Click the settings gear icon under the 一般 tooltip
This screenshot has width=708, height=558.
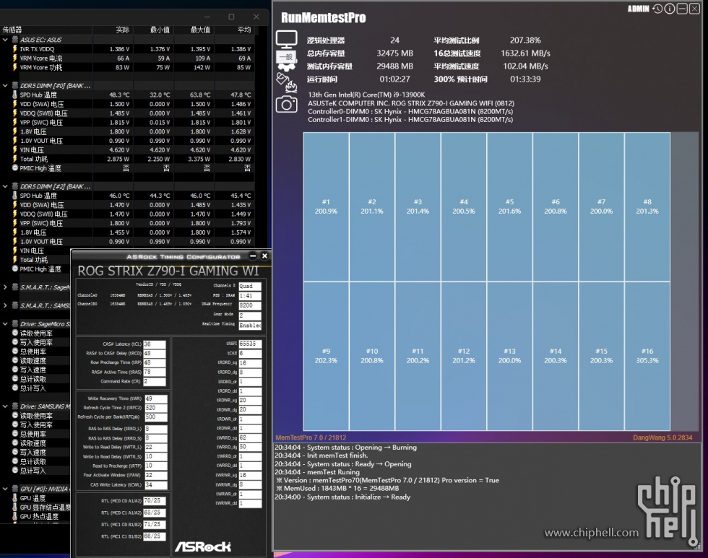click(x=286, y=67)
